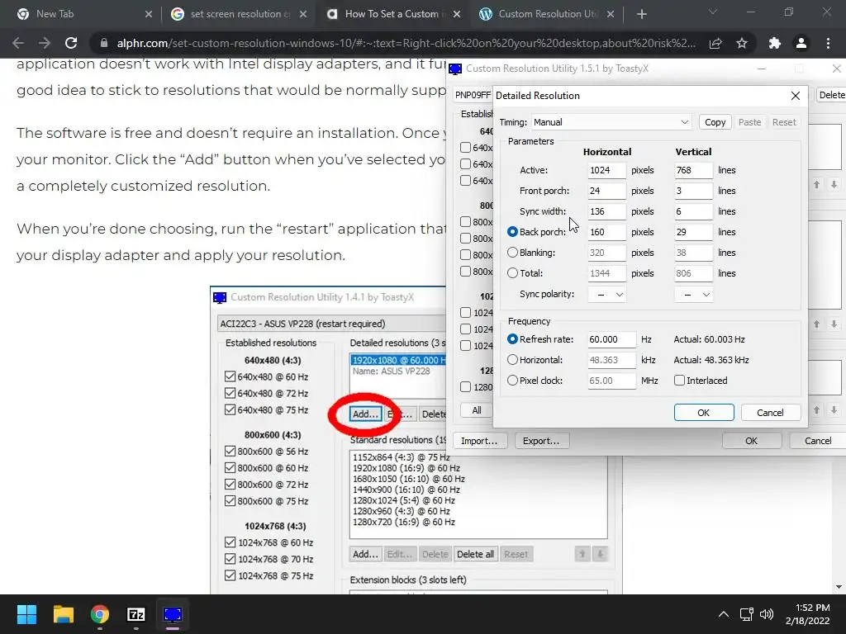Click the horizontal Active pixels field
The width and height of the screenshot is (846, 634).
click(607, 170)
